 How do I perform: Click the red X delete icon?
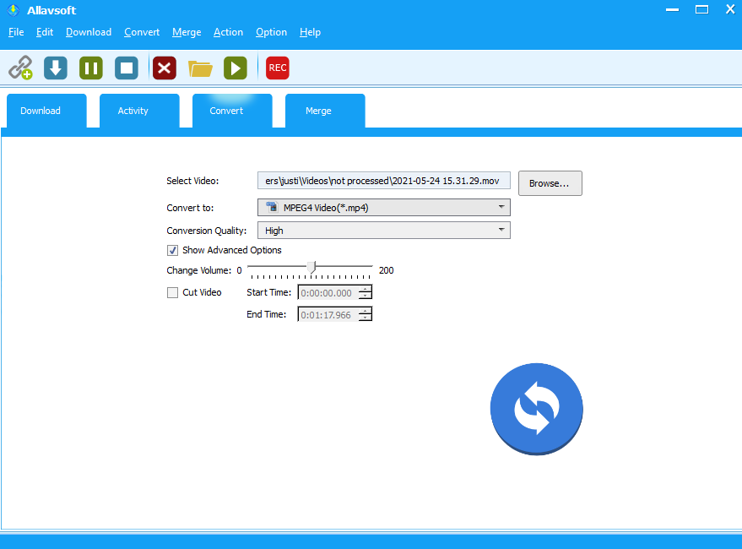(x=165, y=68)
